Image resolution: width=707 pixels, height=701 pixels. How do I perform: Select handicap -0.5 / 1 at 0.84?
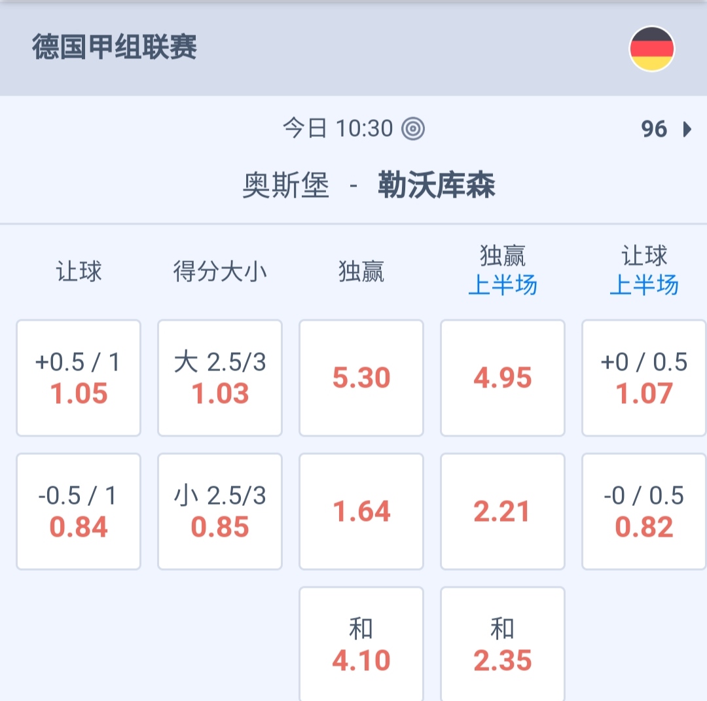click(x=79, y=511)
